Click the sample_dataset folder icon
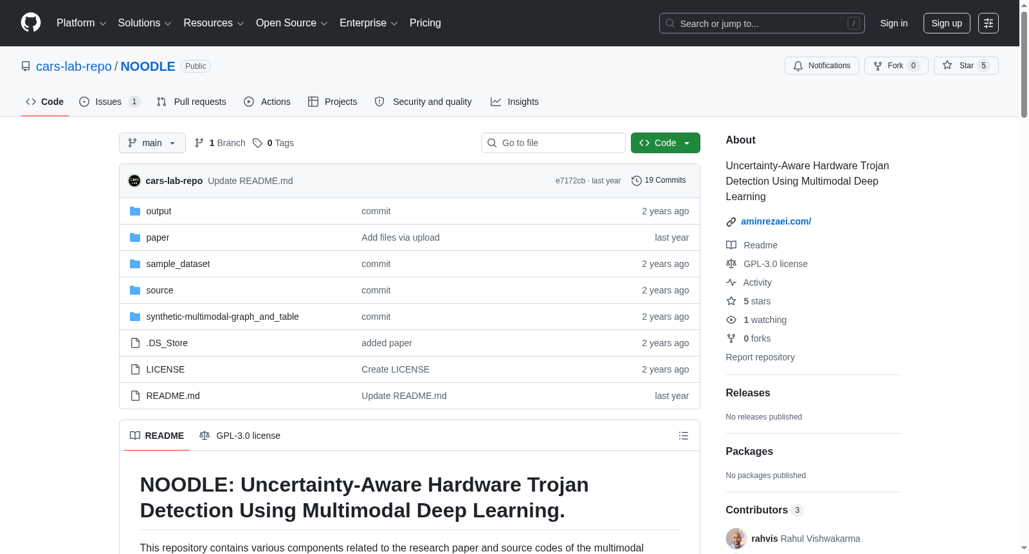The width and height of the screenshot is (1029, 554). pyautogui.click(x=135, y=264)
